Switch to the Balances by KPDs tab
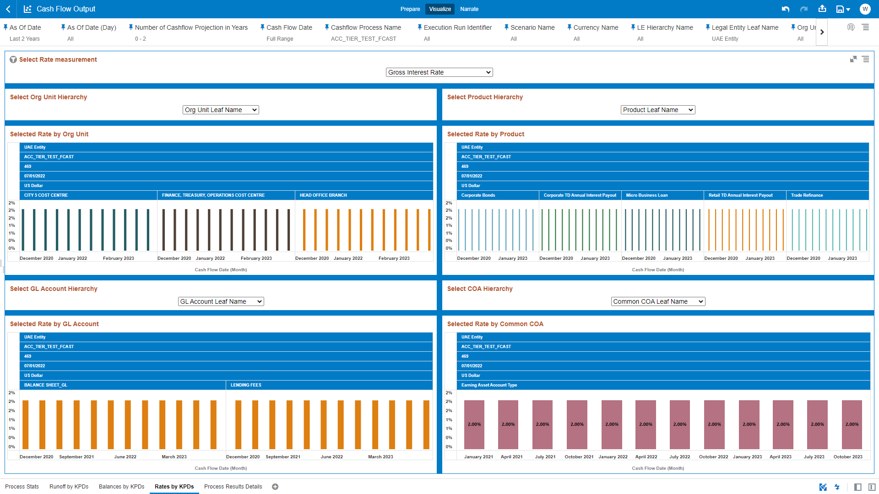This screenshot has height=494, width=879. [x=121, y=487]
